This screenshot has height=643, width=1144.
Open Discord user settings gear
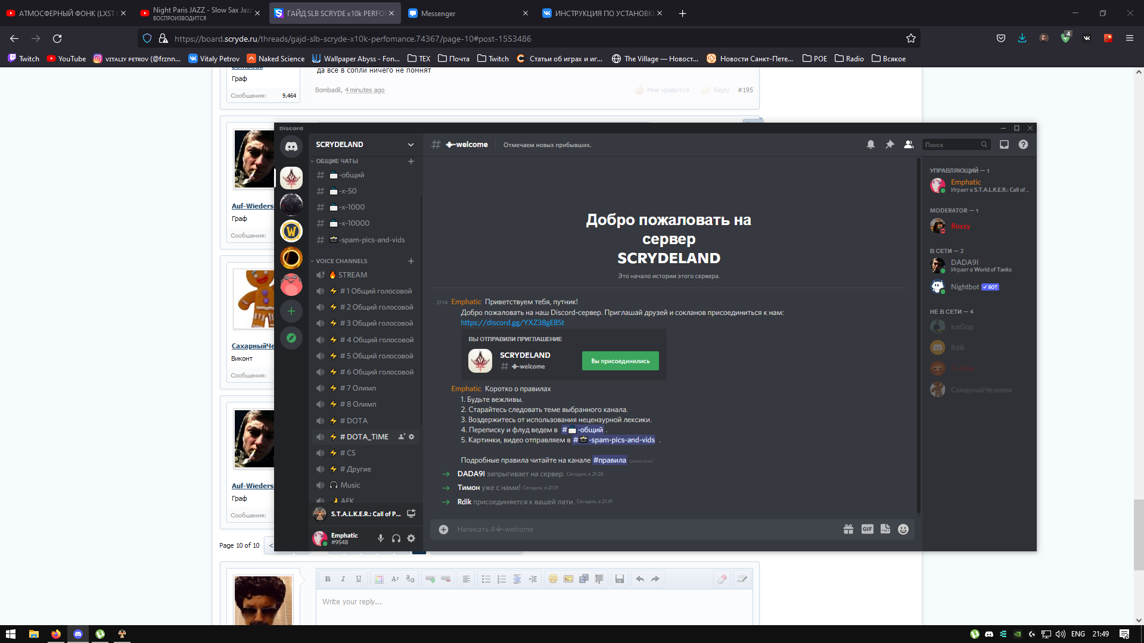(x=411, y=538)
